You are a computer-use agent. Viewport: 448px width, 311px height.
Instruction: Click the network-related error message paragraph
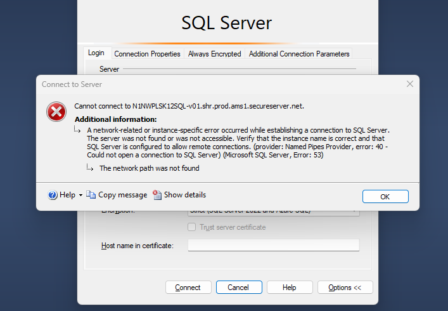pyautogui.click(x=238, y=142)
